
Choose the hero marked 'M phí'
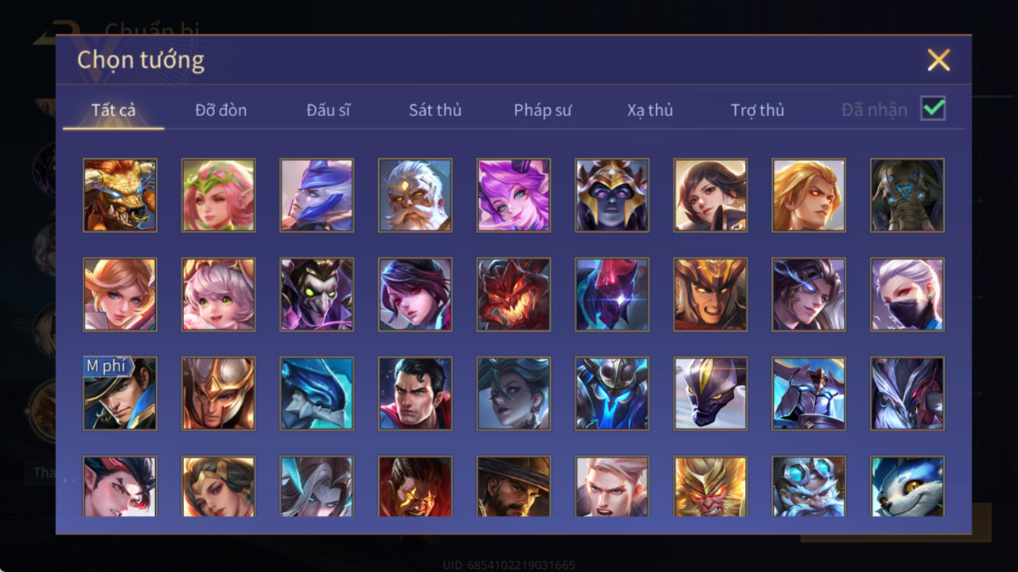[x=120, y=393]
